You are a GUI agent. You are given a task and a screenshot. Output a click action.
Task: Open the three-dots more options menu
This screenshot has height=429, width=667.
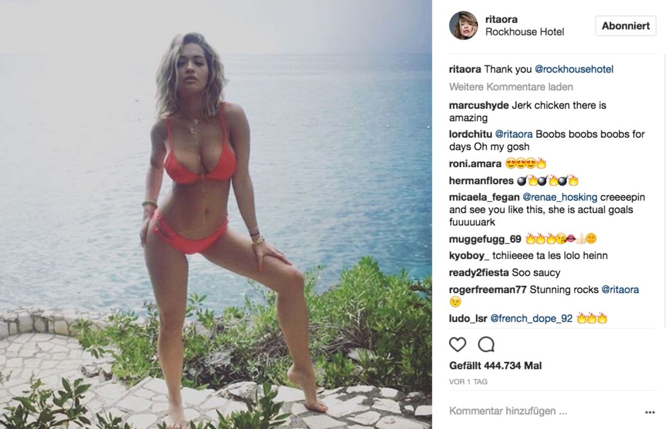click(x=650, y=412)
